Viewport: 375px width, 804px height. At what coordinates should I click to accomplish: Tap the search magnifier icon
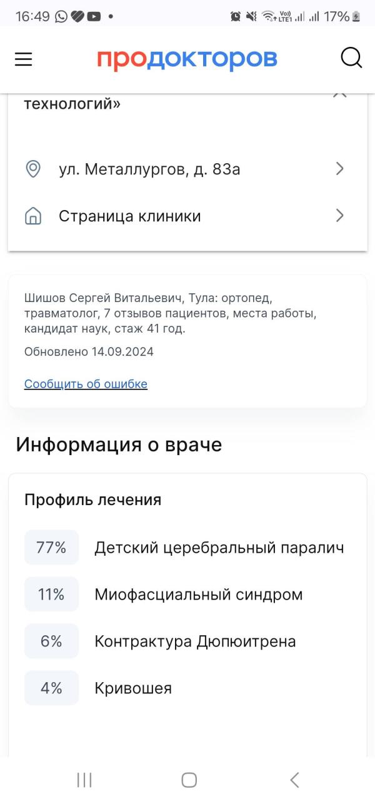click(351, 58)
